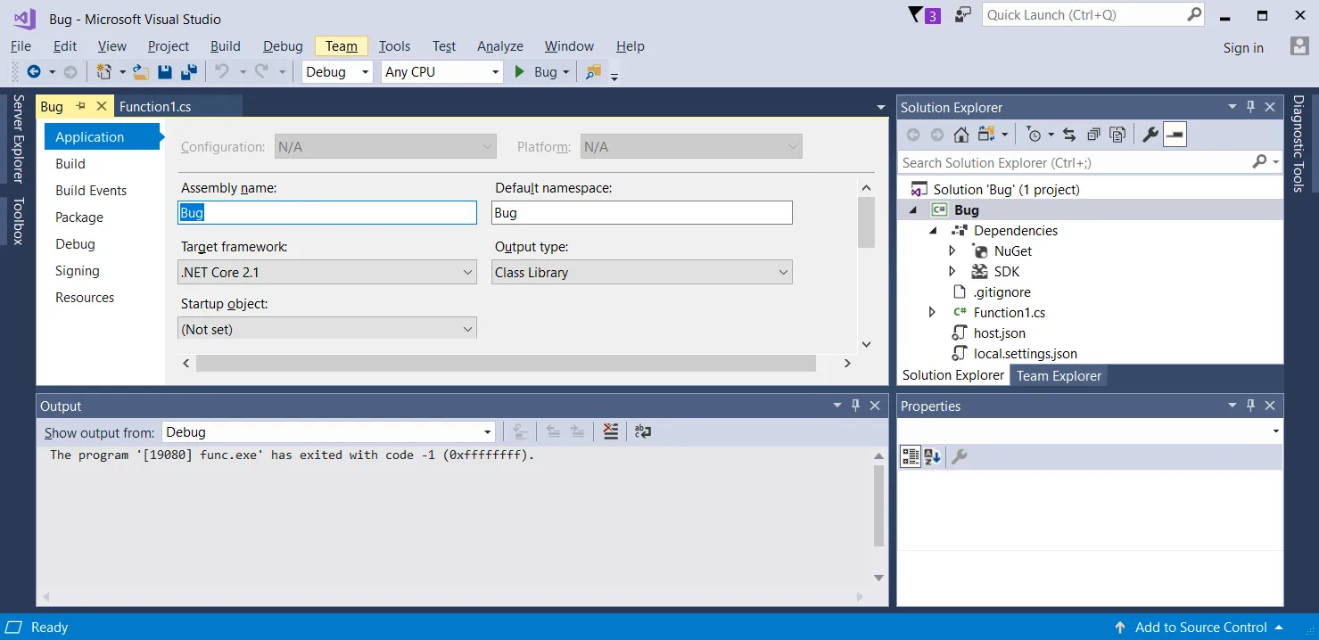Click the Find in Files icon
Image resolution: width=1319 pixels, height=640 pixels.
(x=593, y=72)
